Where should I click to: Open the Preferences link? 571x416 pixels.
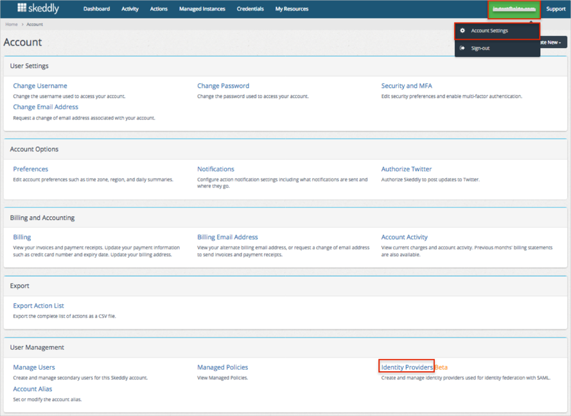(x=30, y=169)
